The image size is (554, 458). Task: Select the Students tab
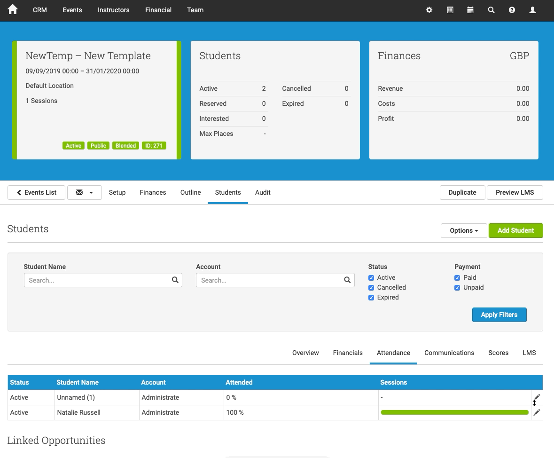(228, 192)
